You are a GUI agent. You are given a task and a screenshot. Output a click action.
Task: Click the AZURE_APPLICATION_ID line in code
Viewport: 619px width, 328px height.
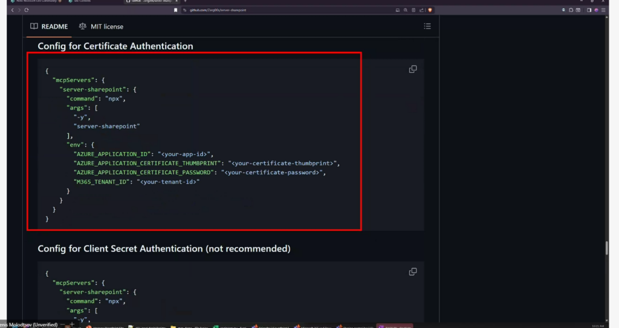tap(143, 154)
